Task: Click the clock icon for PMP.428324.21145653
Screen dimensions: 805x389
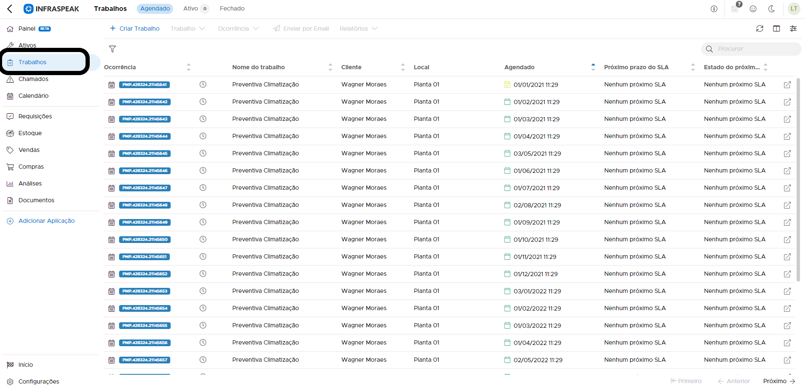Action: (x=203, y=291)
